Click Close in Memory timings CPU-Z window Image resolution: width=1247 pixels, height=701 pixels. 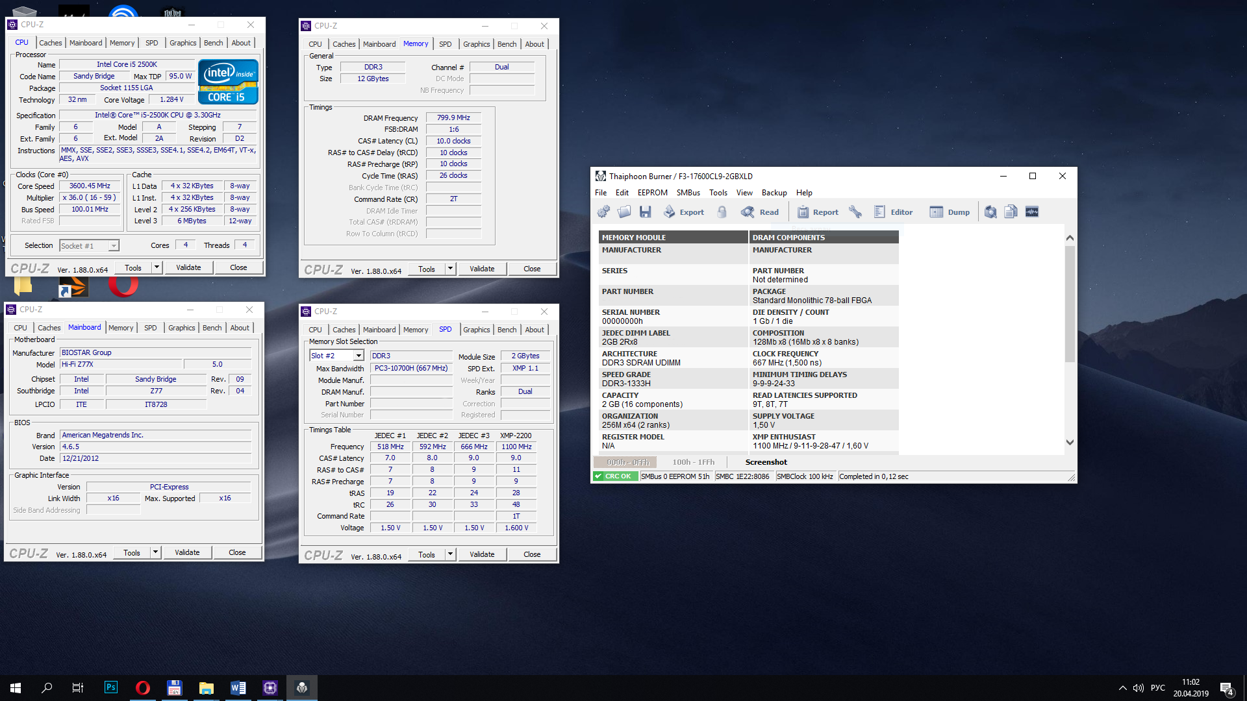(532, 269)
